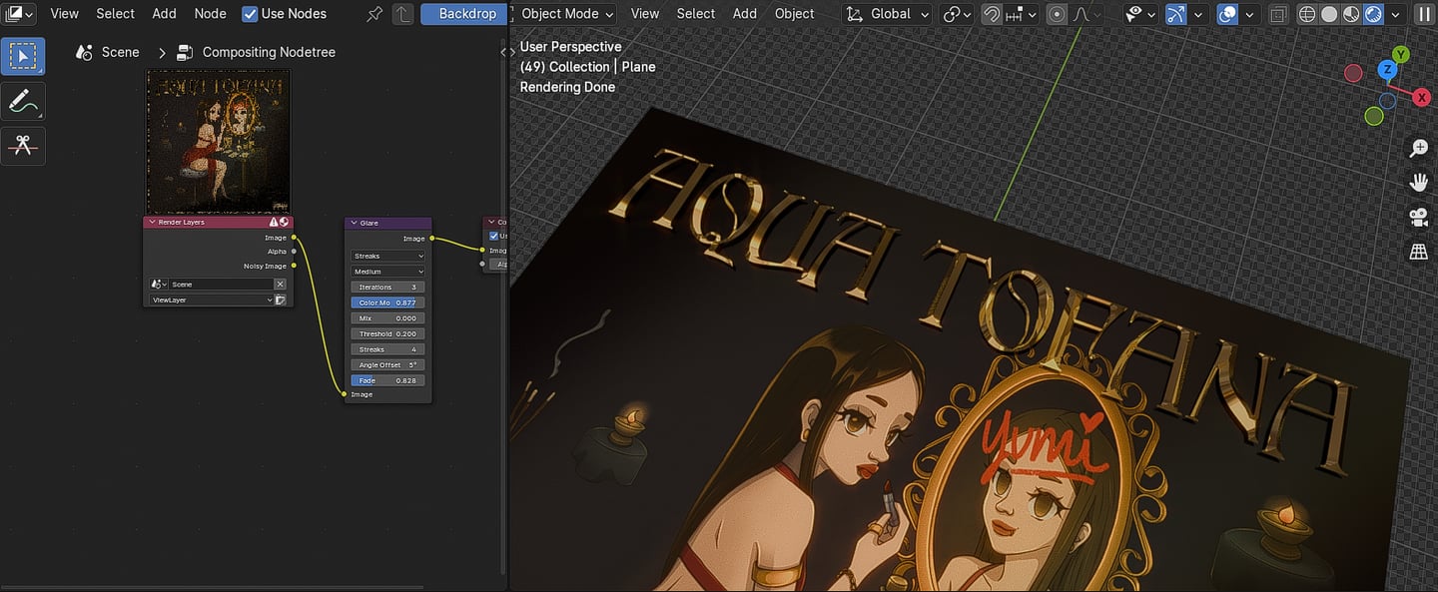
Task: Uncheck the Use Nodes checkbox
Action: click(x=250, y=14)
